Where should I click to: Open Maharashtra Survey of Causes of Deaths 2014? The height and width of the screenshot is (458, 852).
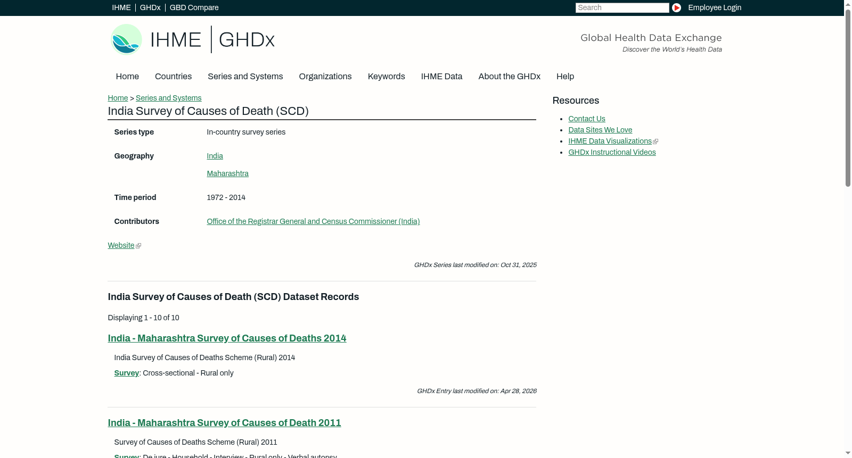tap(227, 338)
